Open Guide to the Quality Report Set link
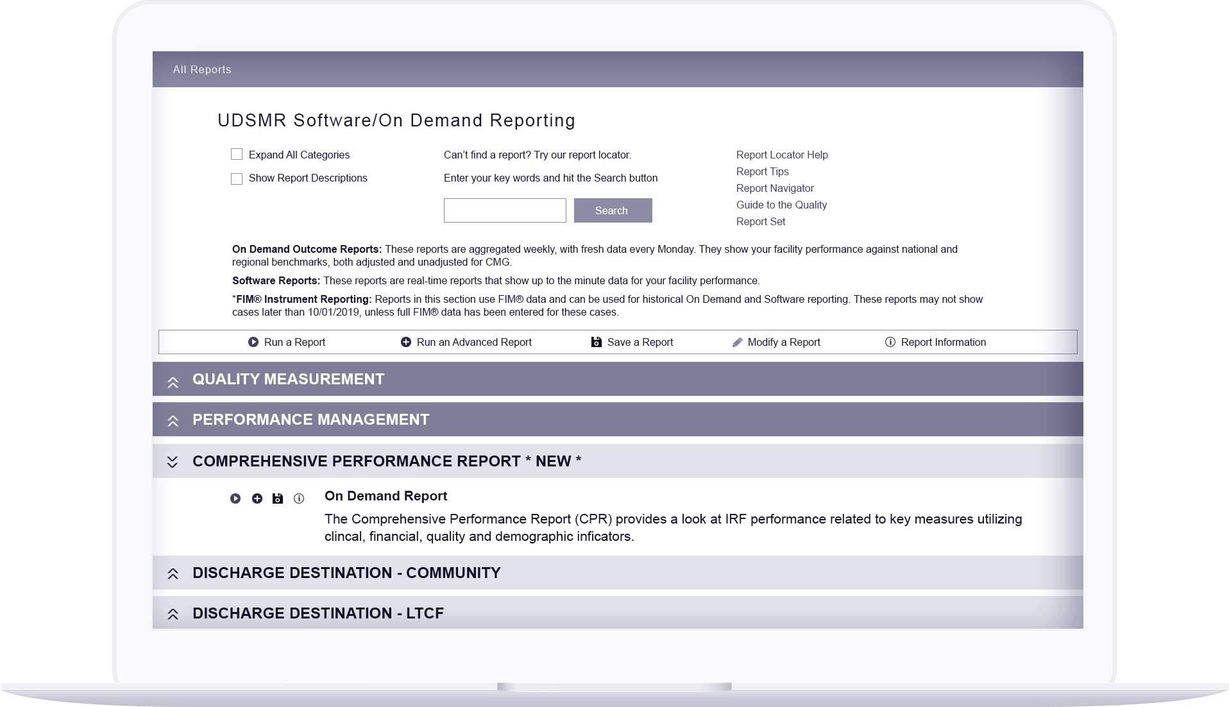Screen dimensions: 1229x707 tap(781, 213)
